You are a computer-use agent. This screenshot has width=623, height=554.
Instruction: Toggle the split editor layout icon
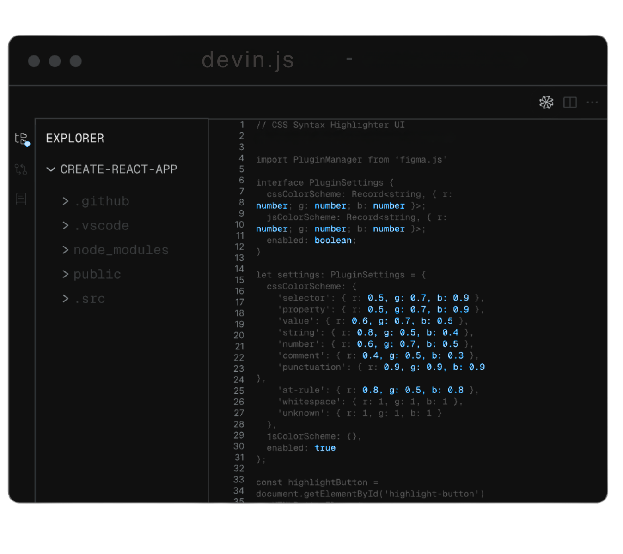tap(570, 102)
